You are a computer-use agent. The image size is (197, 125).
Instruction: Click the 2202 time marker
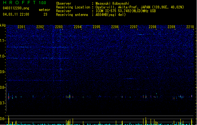(40, 27)
